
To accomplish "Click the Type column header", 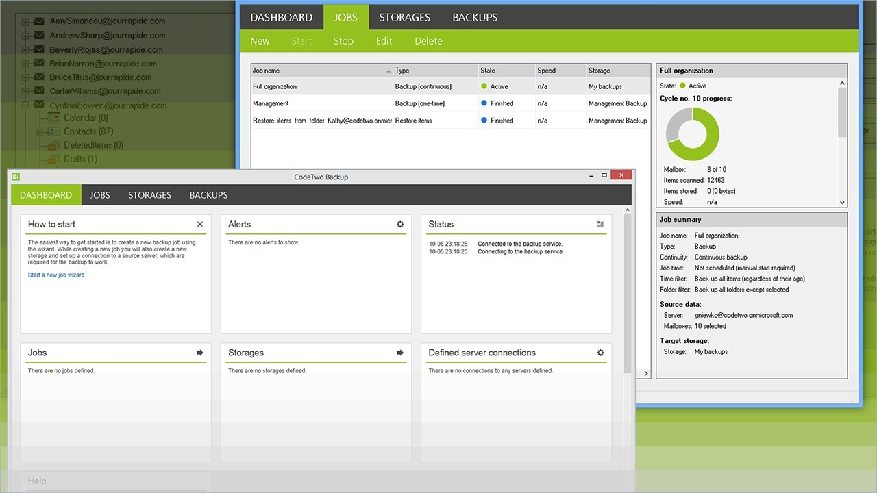I will [x=436, y=71].
